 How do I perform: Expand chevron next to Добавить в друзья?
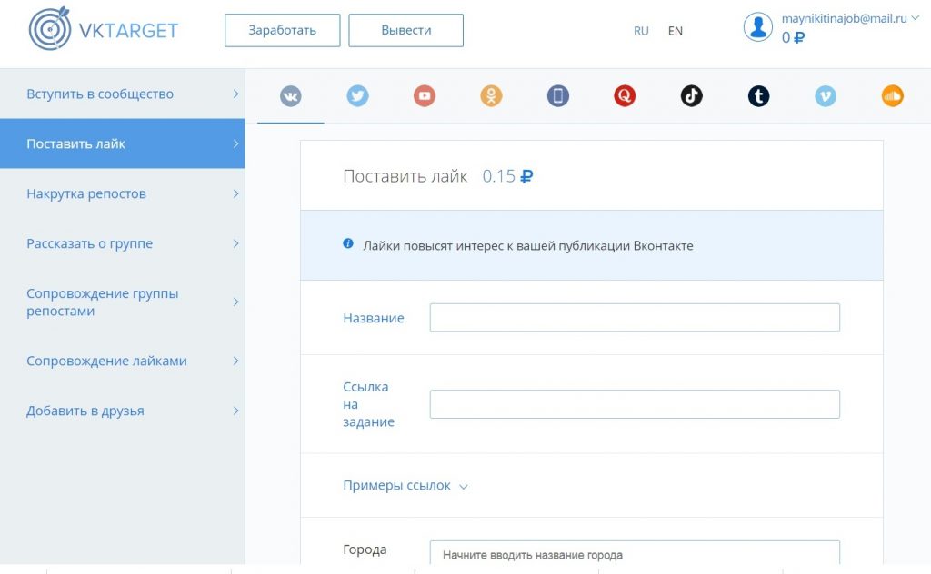coord(235,411)
